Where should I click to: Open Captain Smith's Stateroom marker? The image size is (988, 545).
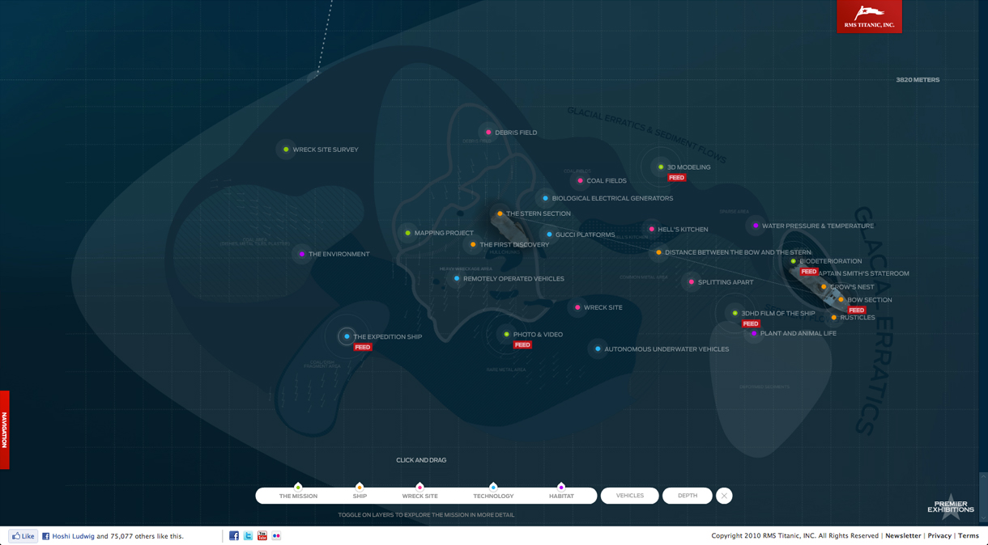point(863,273)
